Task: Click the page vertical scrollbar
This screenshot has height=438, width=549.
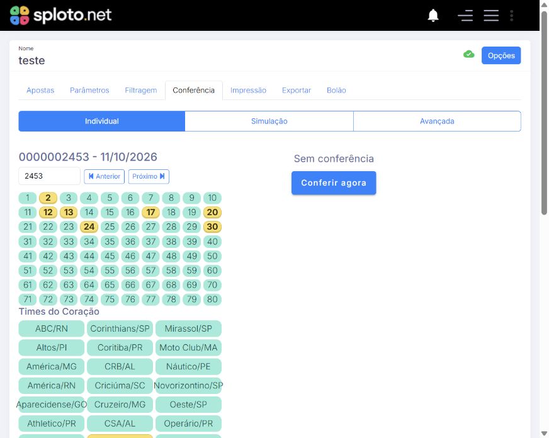Action: (x=544, y=112)
